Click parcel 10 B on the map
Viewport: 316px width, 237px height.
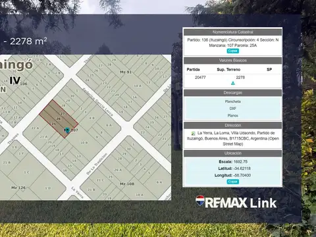pos(84,143)
